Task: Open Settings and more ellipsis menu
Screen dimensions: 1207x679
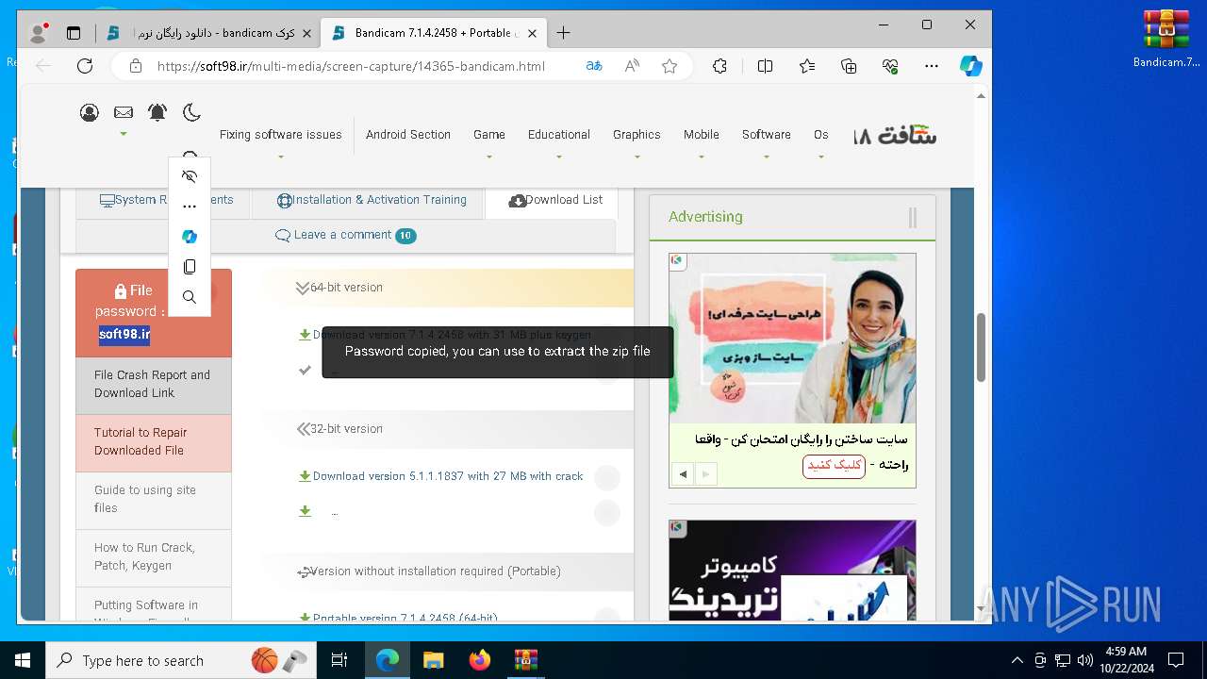Action: pos(932,66)
